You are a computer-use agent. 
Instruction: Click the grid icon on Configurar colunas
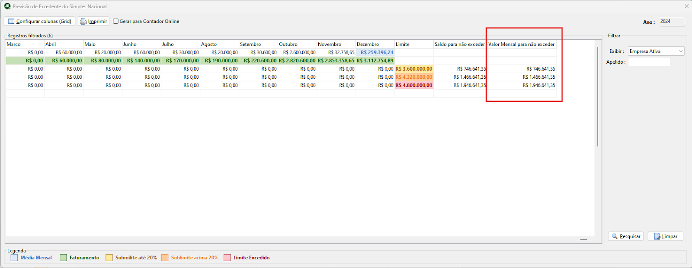pos(11,21)
